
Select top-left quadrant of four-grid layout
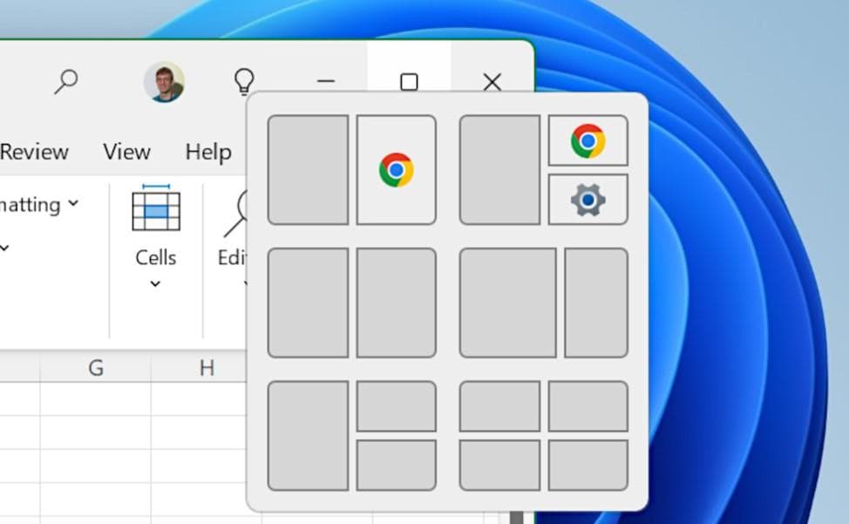click(x=499, y=406)
